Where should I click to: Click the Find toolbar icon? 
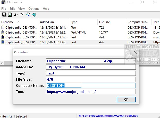pos(28,15)
